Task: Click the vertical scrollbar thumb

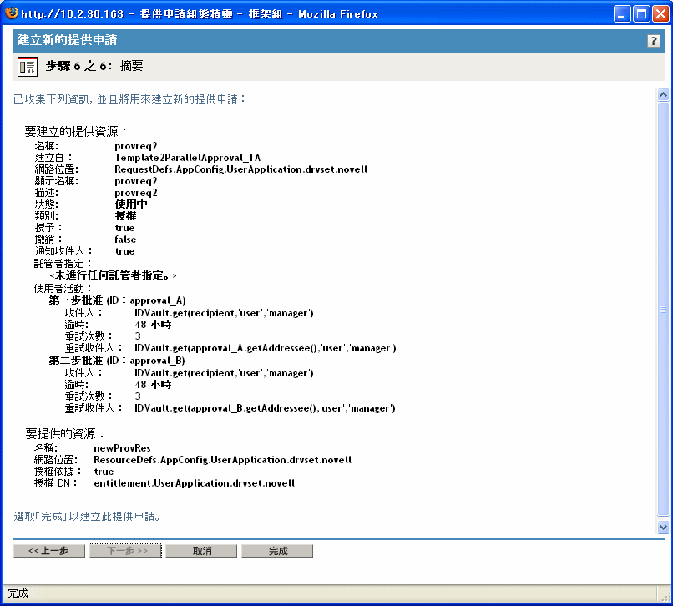Action: [x=663, y=309]
